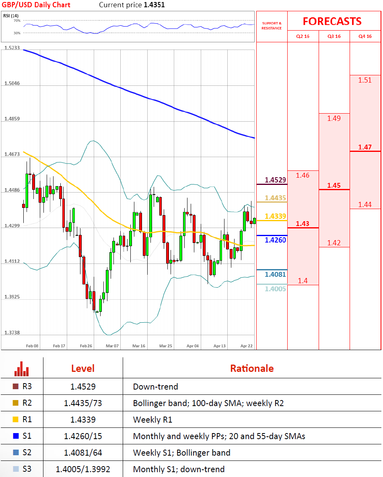The image size is (383, 477).
Task: Click the 1.4859 price axis label
Action: tap(12, 118)
